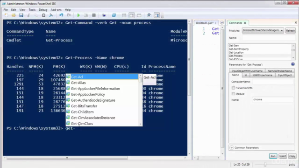This screenshot has width=299, height=168.
Task: Select Get-ItemProperty in the commands list
Action: pyautogui.click(x=239, y=49)
